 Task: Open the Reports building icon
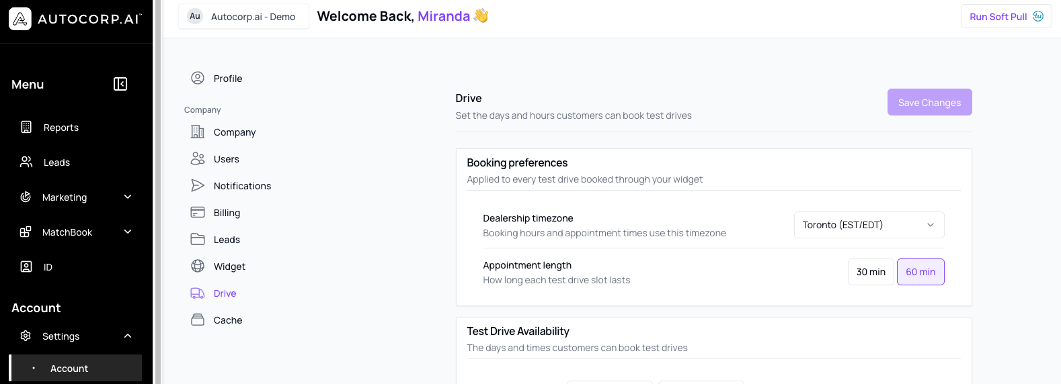click(26, 127)
